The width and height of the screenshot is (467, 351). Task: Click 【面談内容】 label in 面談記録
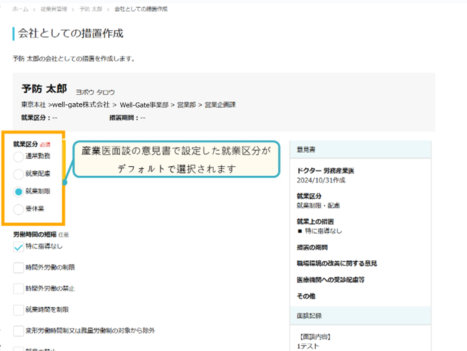[315, 337]
